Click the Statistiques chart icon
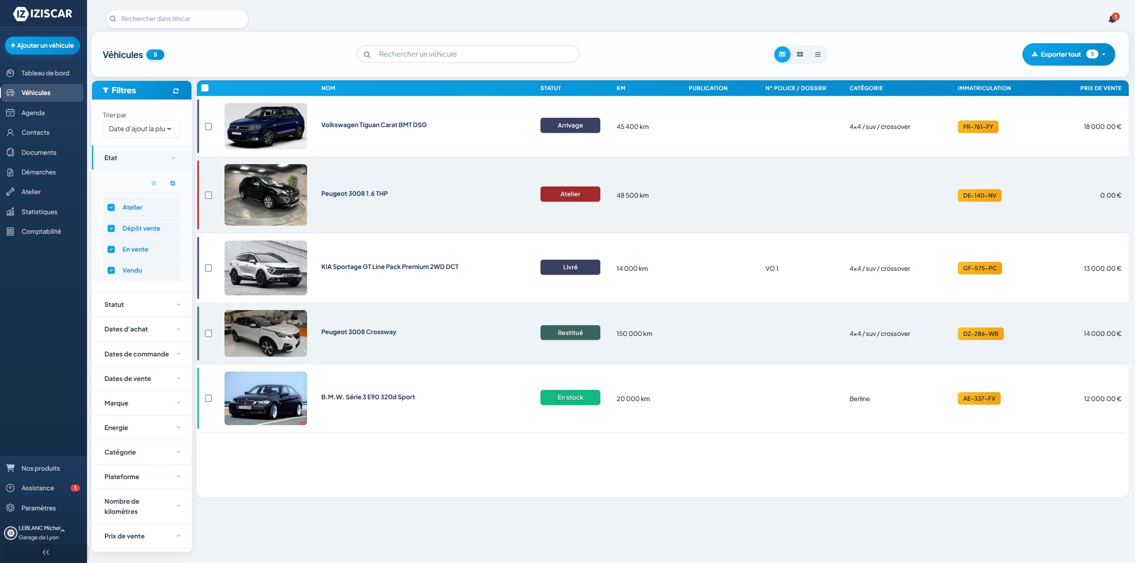Screen dimensions: 1135x563 [10, 212]
